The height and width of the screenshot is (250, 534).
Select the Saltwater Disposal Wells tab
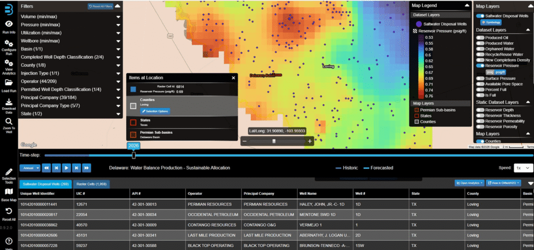pos(44,184)
